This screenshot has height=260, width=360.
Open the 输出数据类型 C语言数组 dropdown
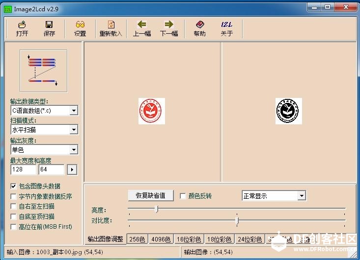tap(74, 111)
